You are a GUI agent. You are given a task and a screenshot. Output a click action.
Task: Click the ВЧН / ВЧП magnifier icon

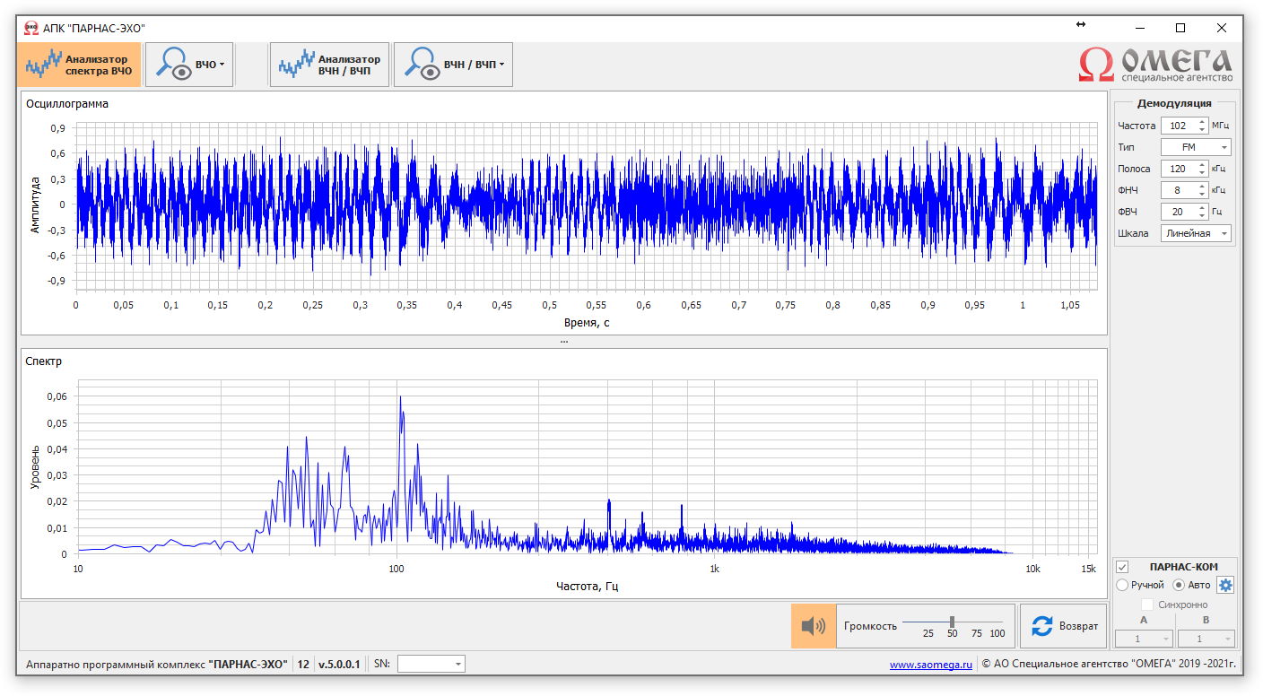[422, 65]
